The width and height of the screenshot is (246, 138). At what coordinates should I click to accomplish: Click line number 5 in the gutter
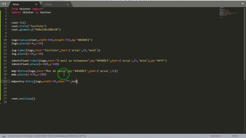[x=6, y=23]
